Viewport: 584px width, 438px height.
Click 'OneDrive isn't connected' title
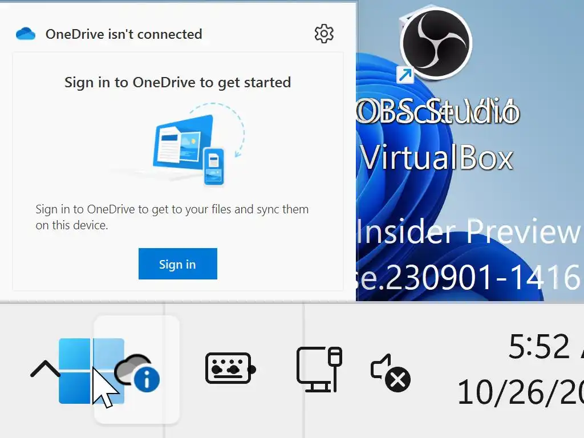[124, 34]
